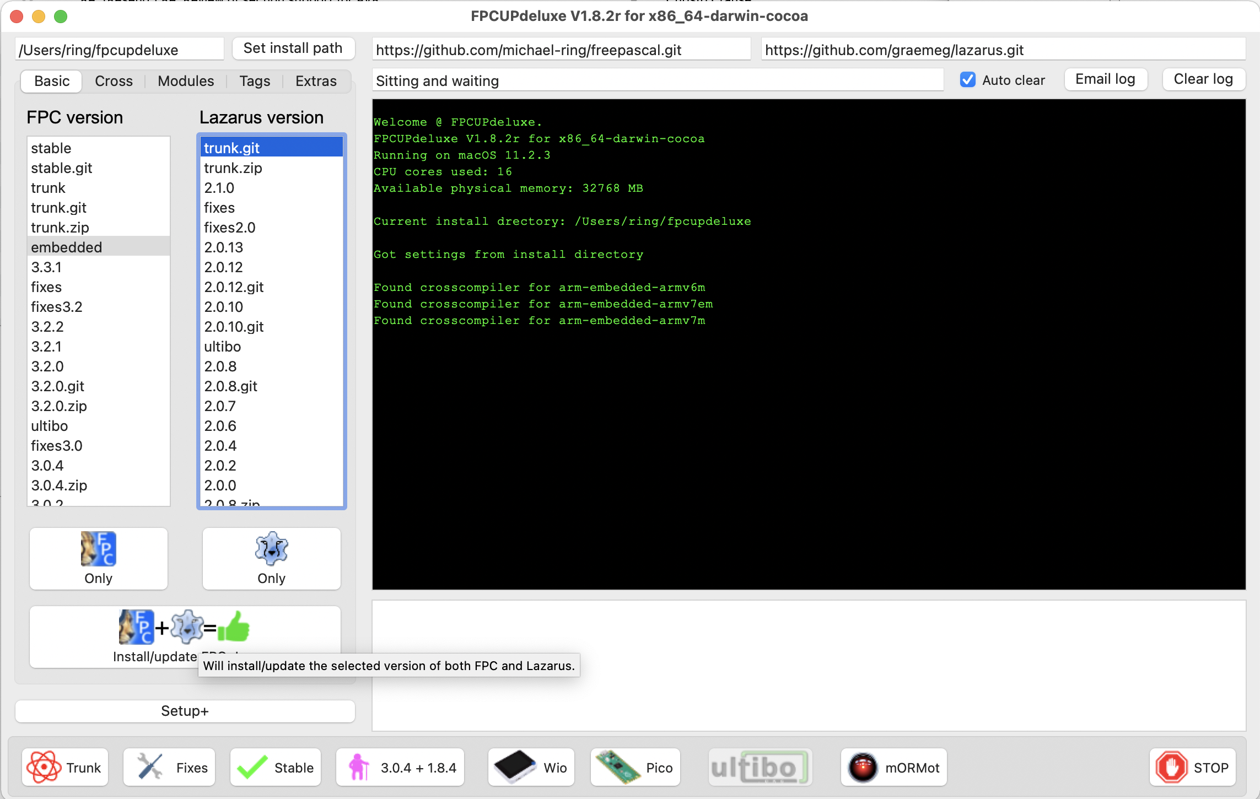Screen dimensions: 1260x799
Task: Select 'stable' in FPC version list
Action: click(x=99, y=148)
